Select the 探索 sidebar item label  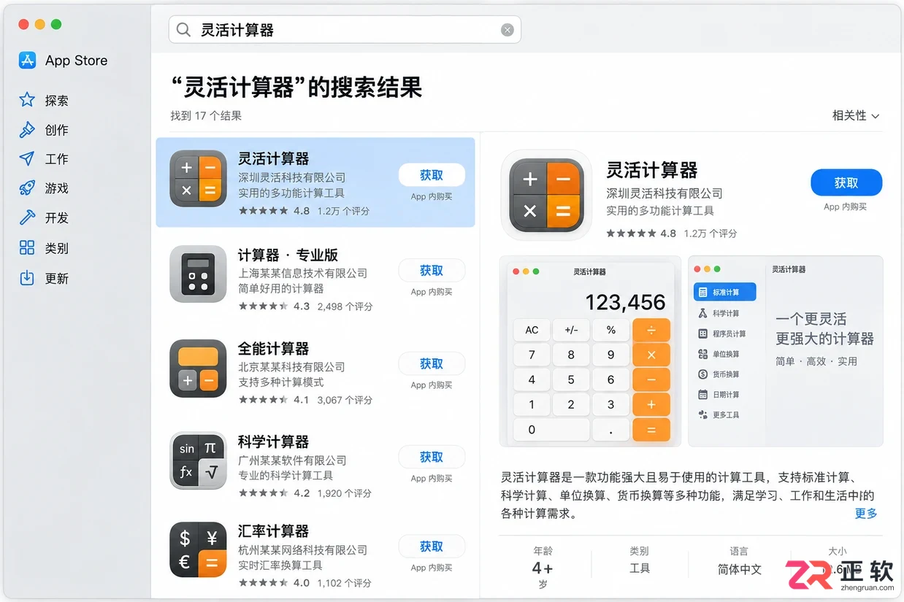click(56, 101)
